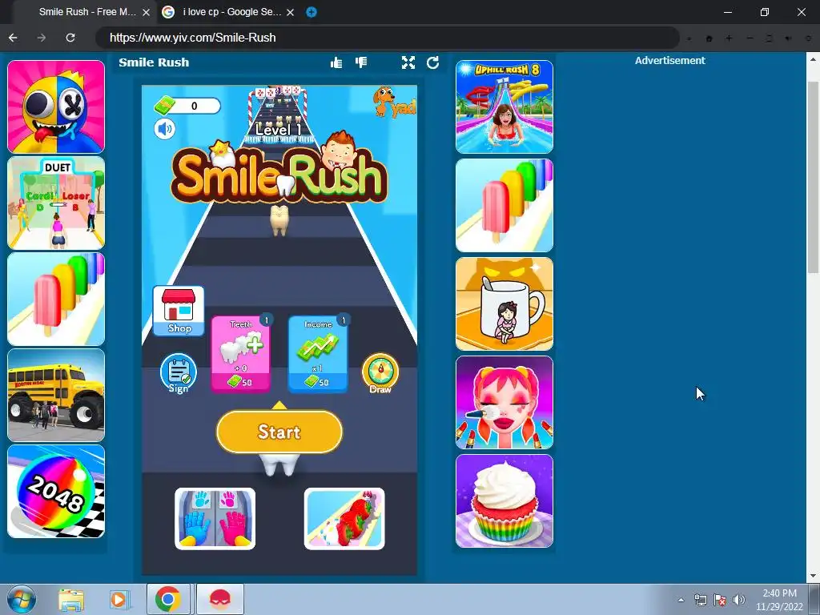Open the cat mug game thumbnail
Screen dimensions: 820x615
coord(504,303)
